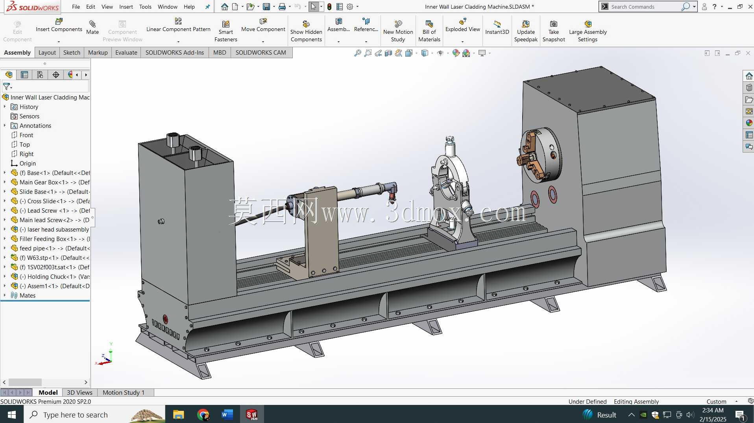This screenshot has height=423, width=754.
Task: Open the Exploded View dropdown arrow
Action: 462,41
